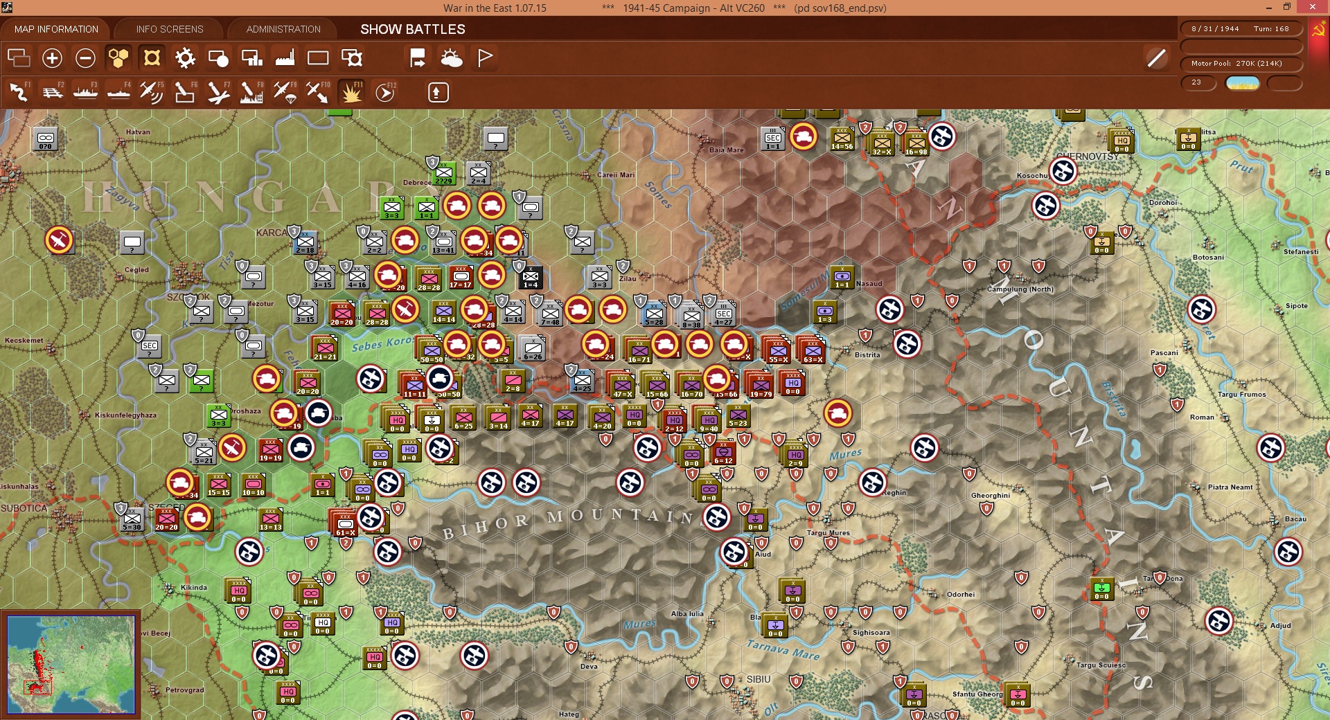Image resolution: width=1330 pixels, height=720 pixels.
Task: Click the diagonal line icon near date panel
Action: coord(1156,58)
